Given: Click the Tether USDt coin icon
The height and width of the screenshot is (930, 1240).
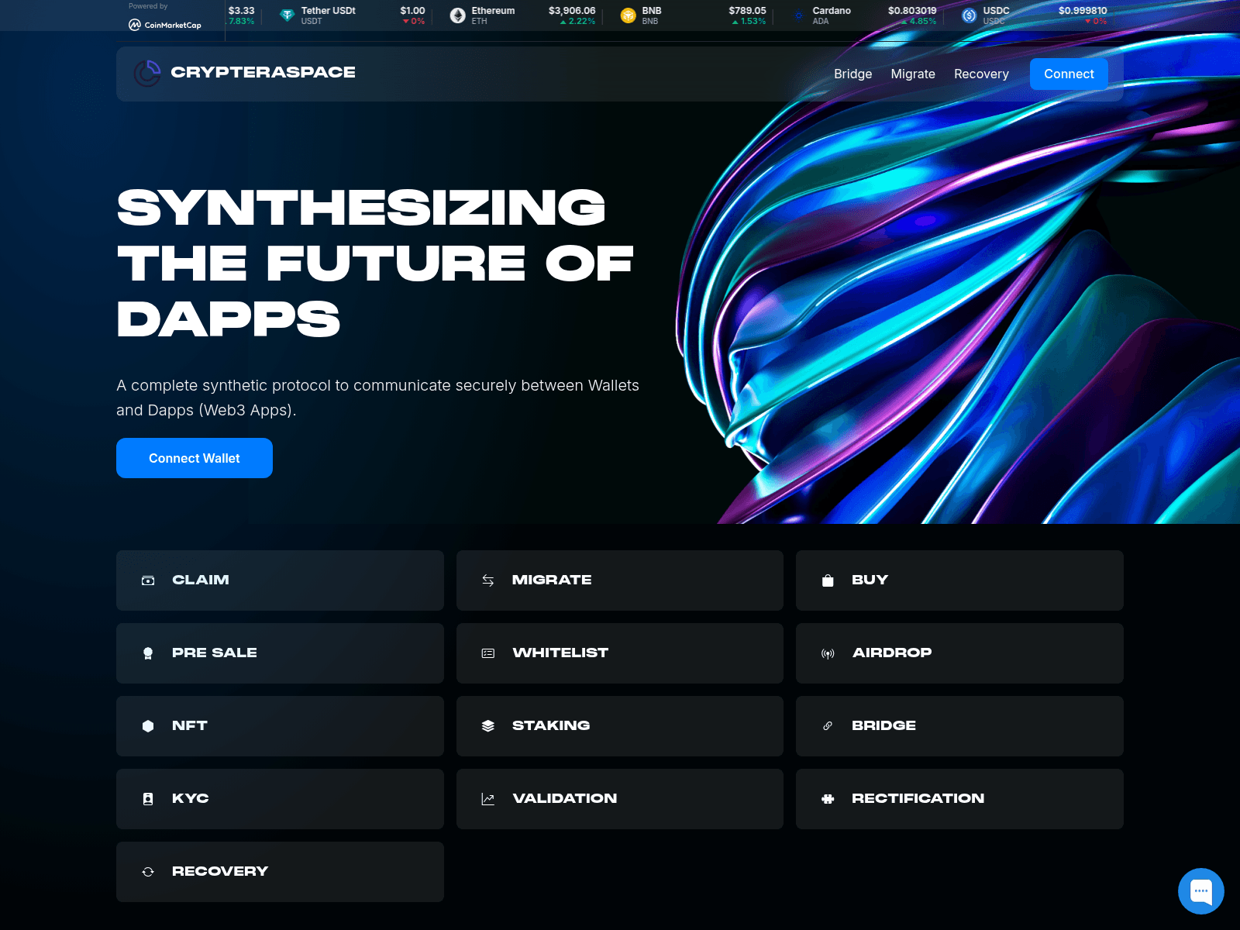Looking at the screenshot, I should pyautogui.click(x=287, y=15).
